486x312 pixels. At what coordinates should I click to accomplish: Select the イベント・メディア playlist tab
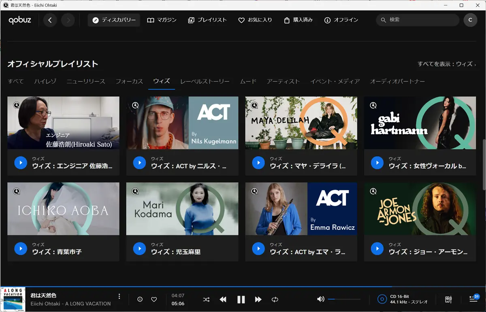(x=335, y=81)
